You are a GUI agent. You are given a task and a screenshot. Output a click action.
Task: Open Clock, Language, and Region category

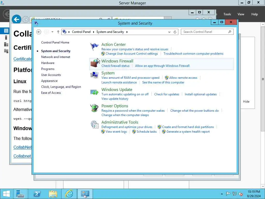point(61,87)
